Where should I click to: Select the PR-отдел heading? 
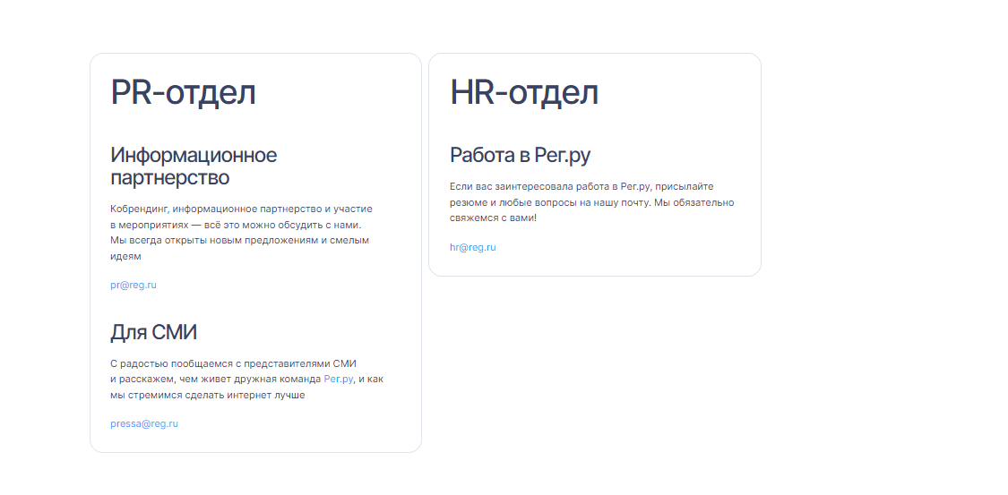click(183, 92)
